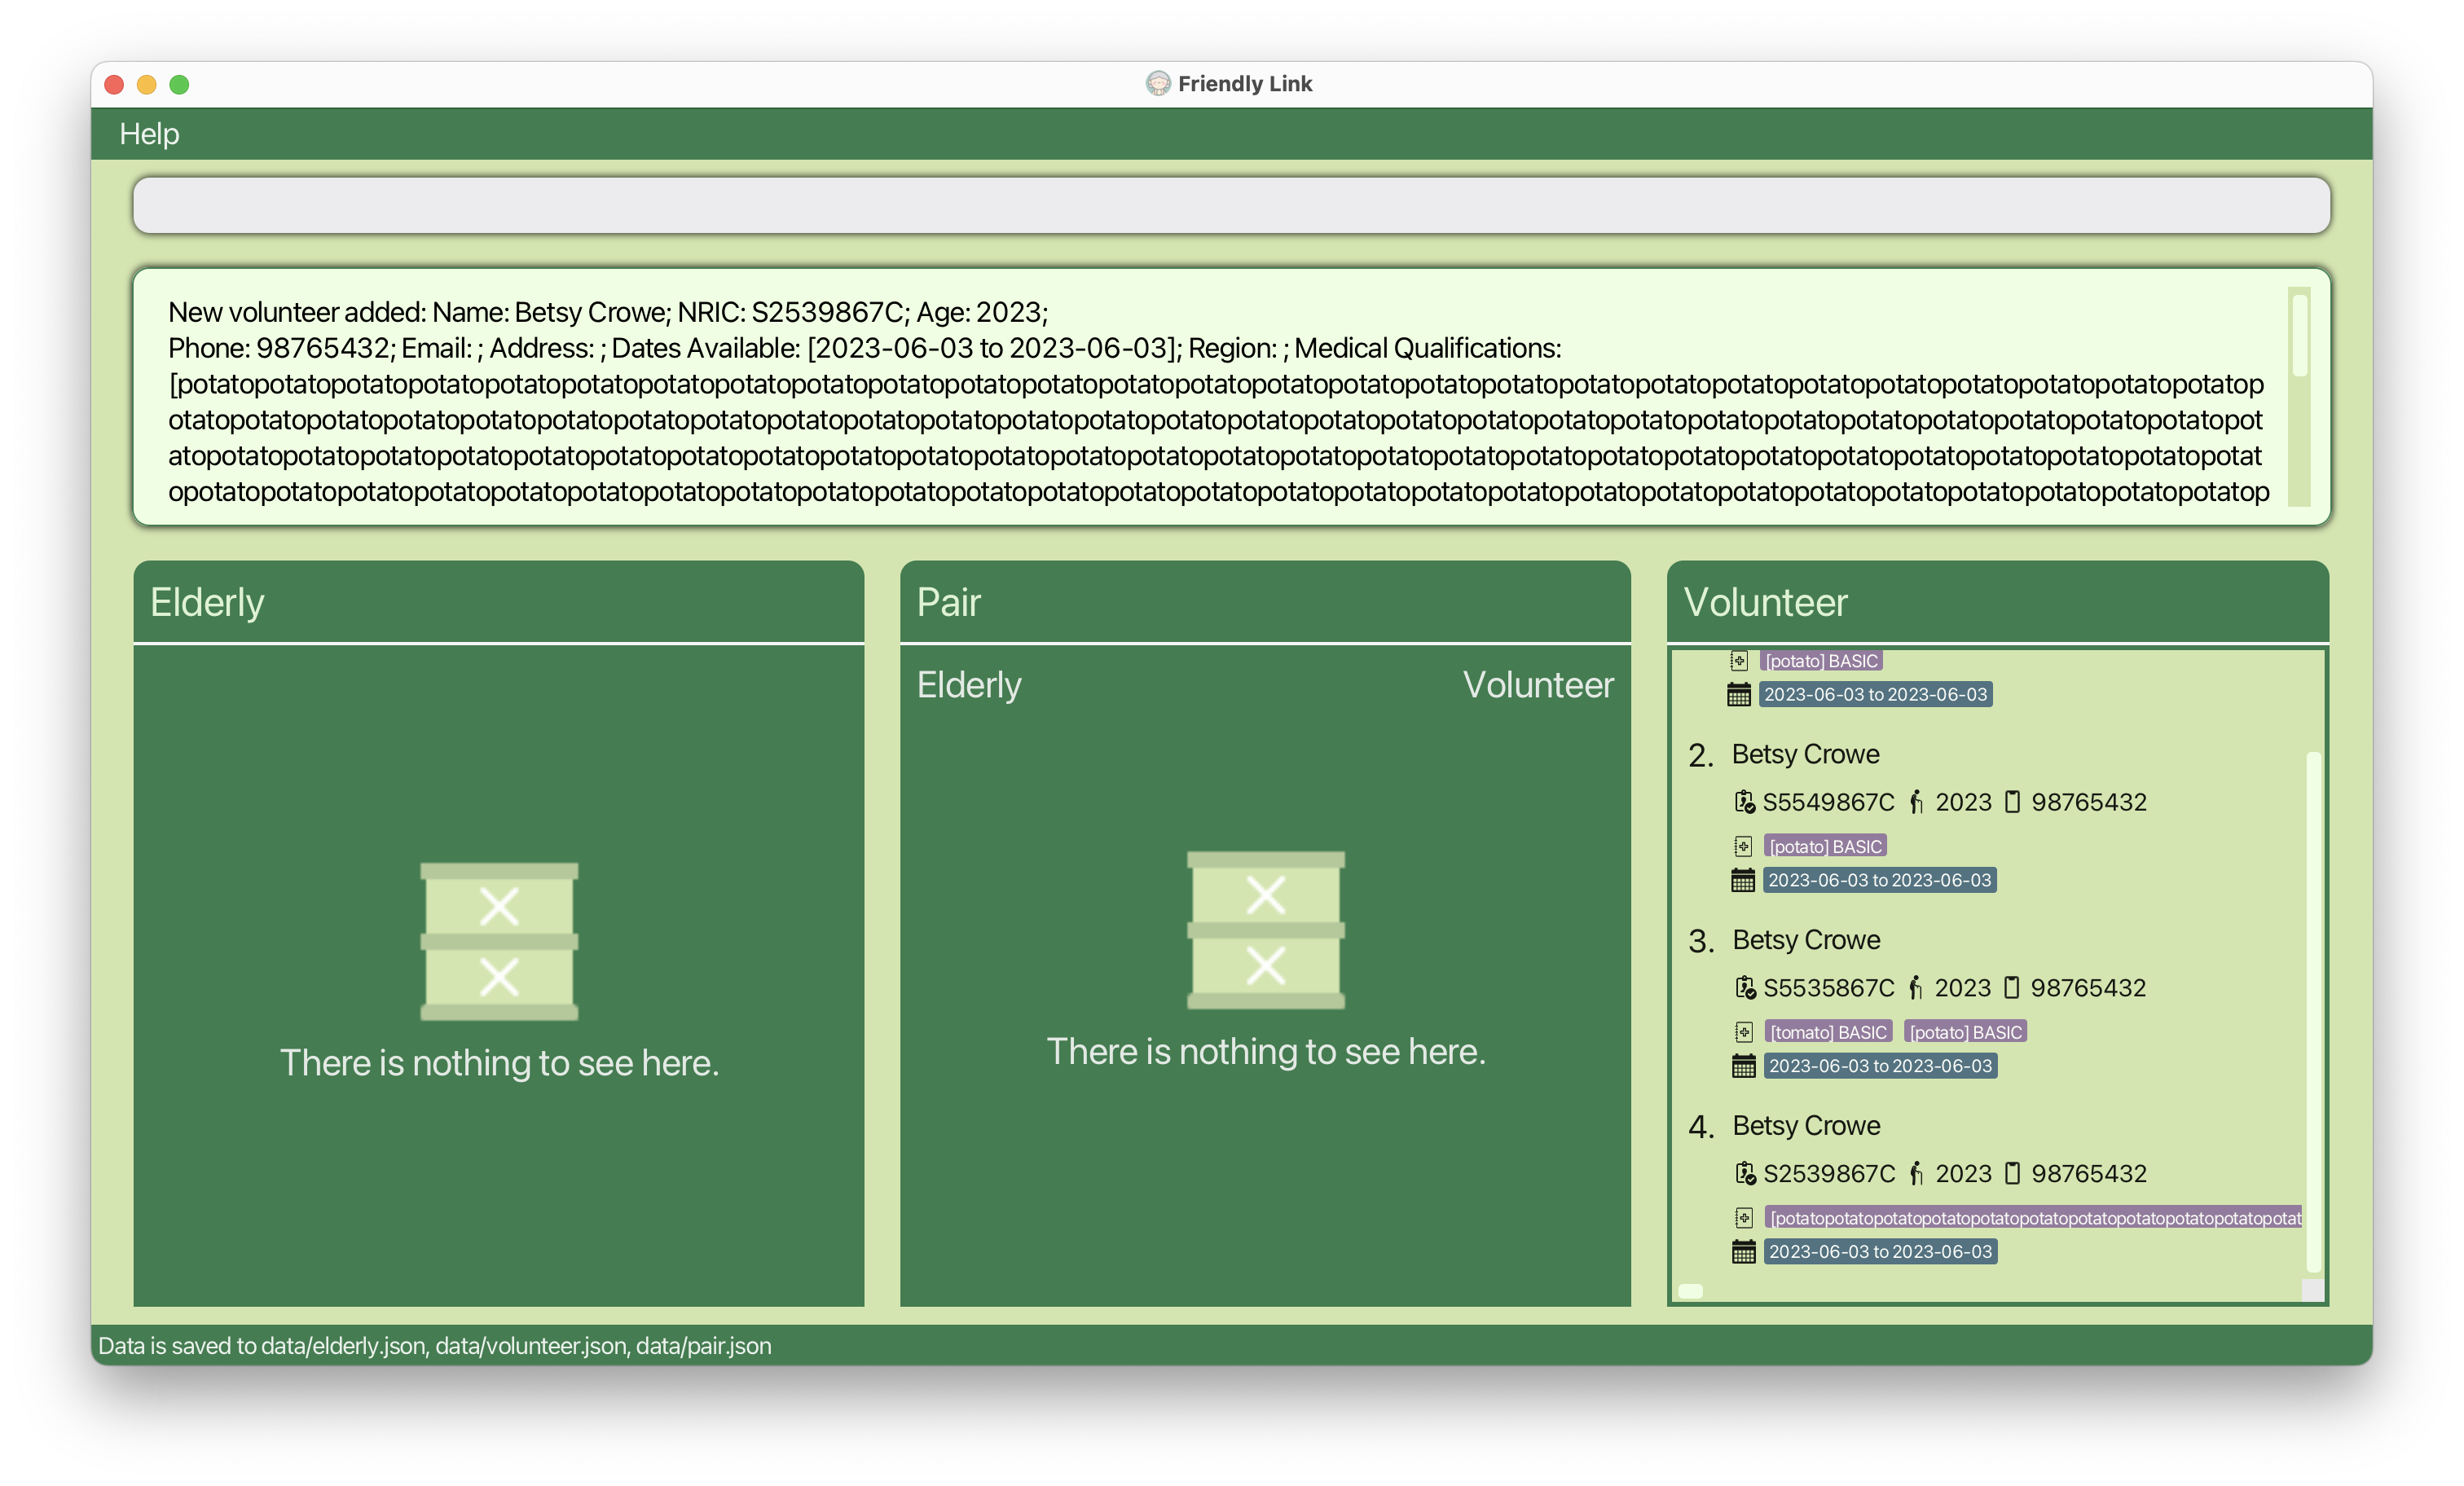
Task: Click the Volunteer list horizontal scrollbar thumb
Action: point(1691,1291)
